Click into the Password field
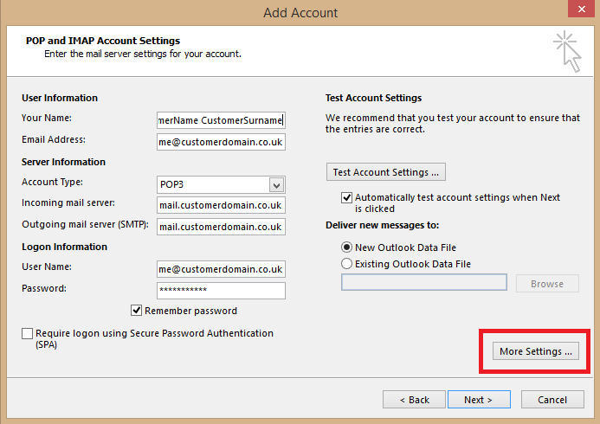 (x=221, y=291)
